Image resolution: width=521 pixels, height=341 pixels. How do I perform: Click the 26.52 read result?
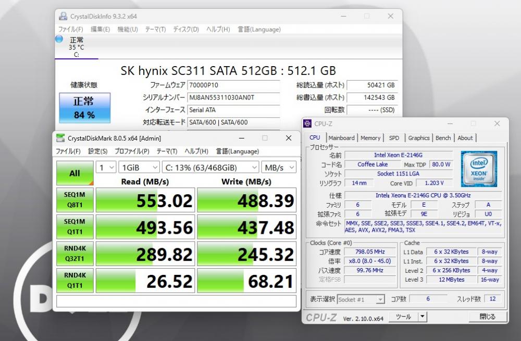145,281
